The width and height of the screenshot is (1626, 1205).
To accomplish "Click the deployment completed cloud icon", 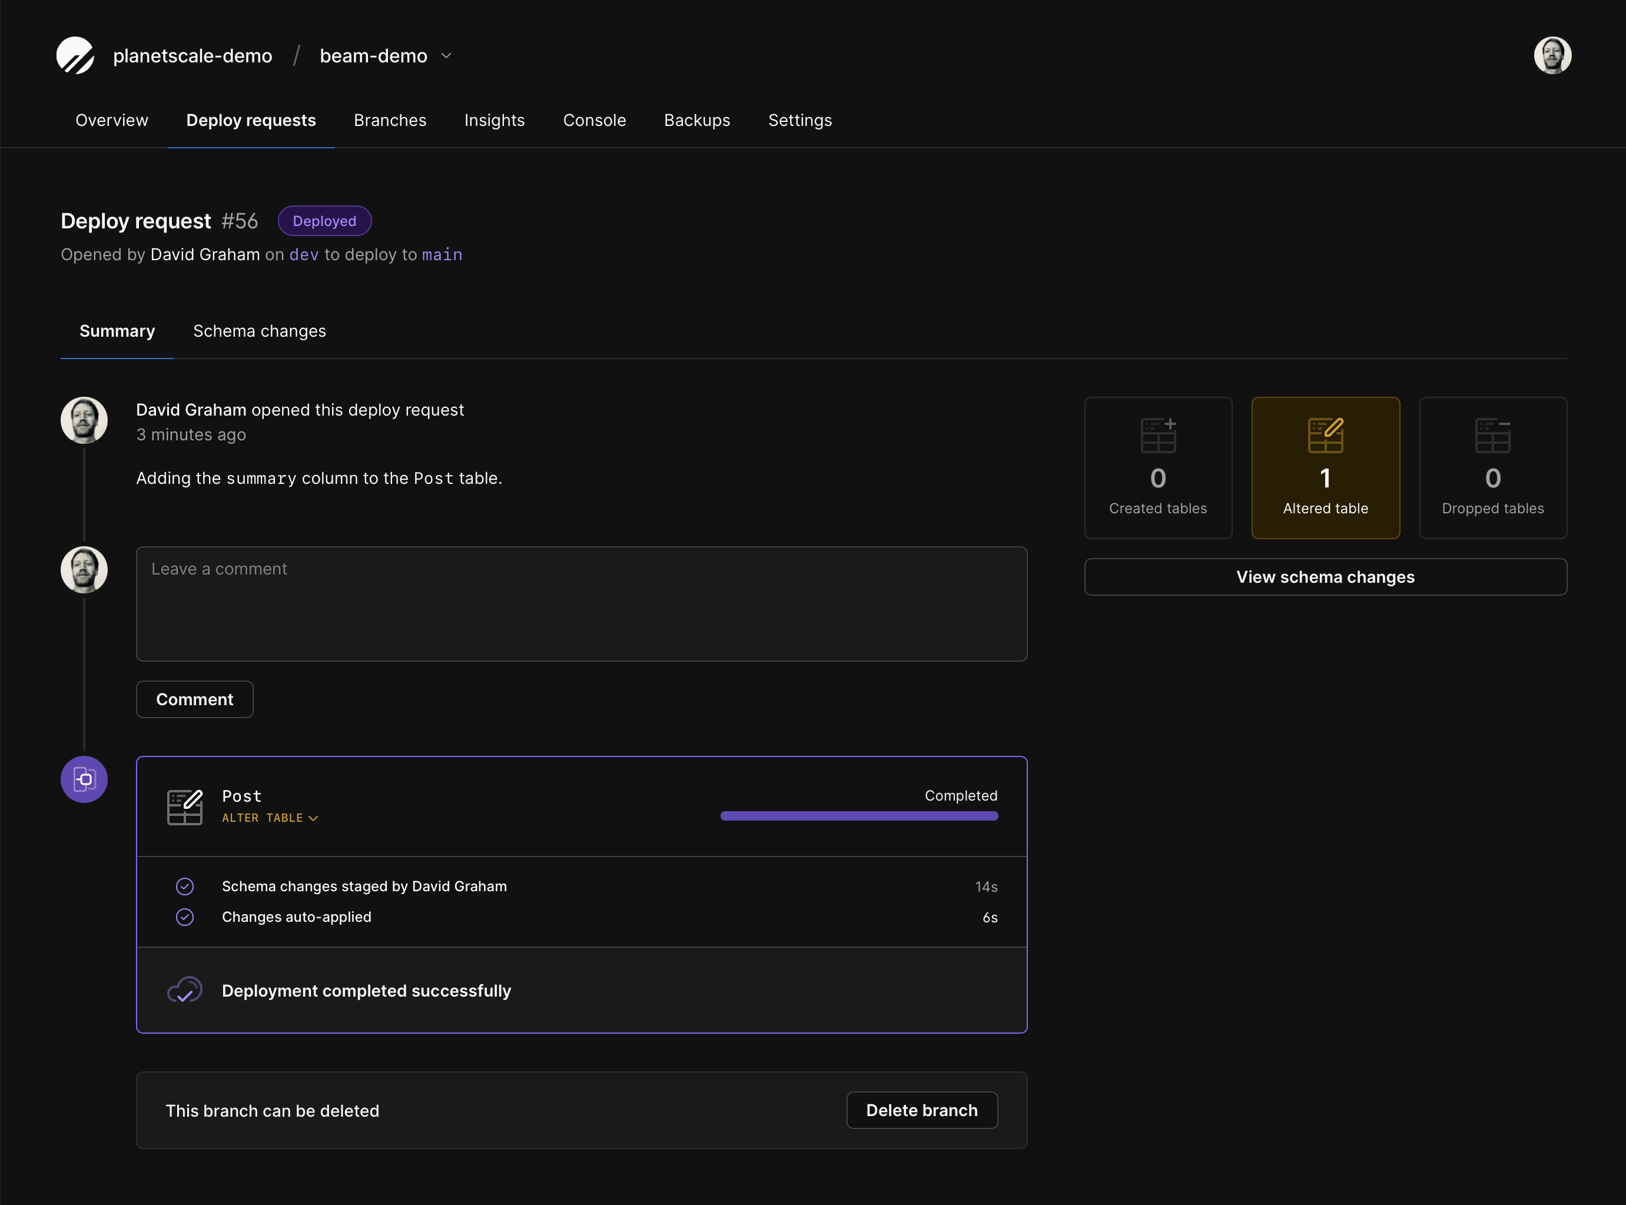I will click(184, 990).
